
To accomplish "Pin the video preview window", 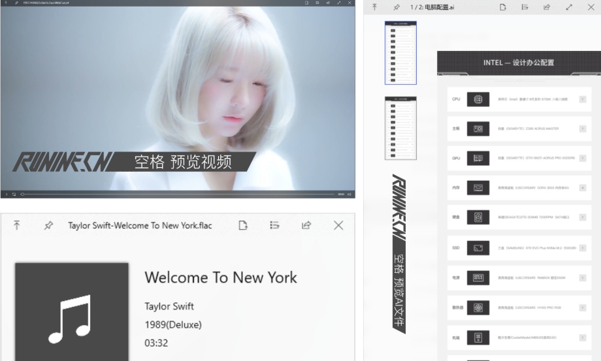I will point(16,3).
